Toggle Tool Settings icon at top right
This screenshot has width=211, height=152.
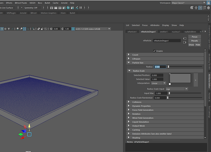[x=204, y=8]
